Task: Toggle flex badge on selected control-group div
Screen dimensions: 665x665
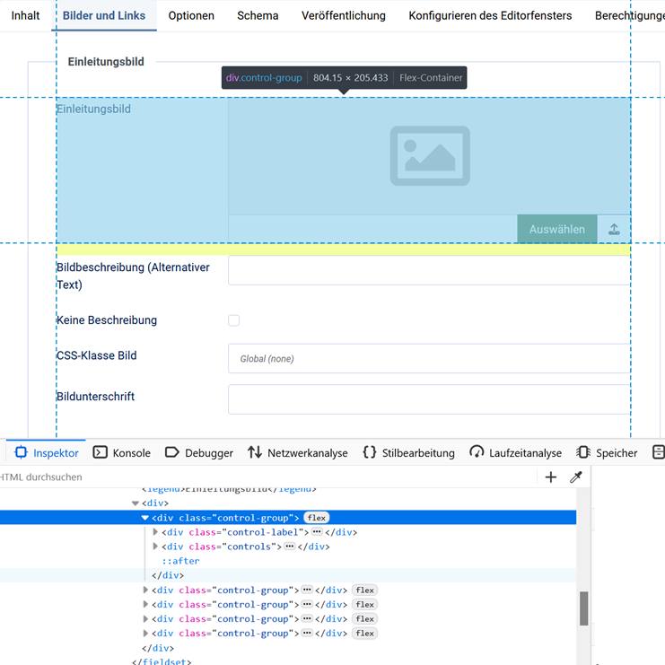Action: coord(317,518)
